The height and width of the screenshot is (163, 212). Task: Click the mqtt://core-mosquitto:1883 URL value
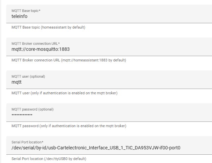[x=40, y=49]
